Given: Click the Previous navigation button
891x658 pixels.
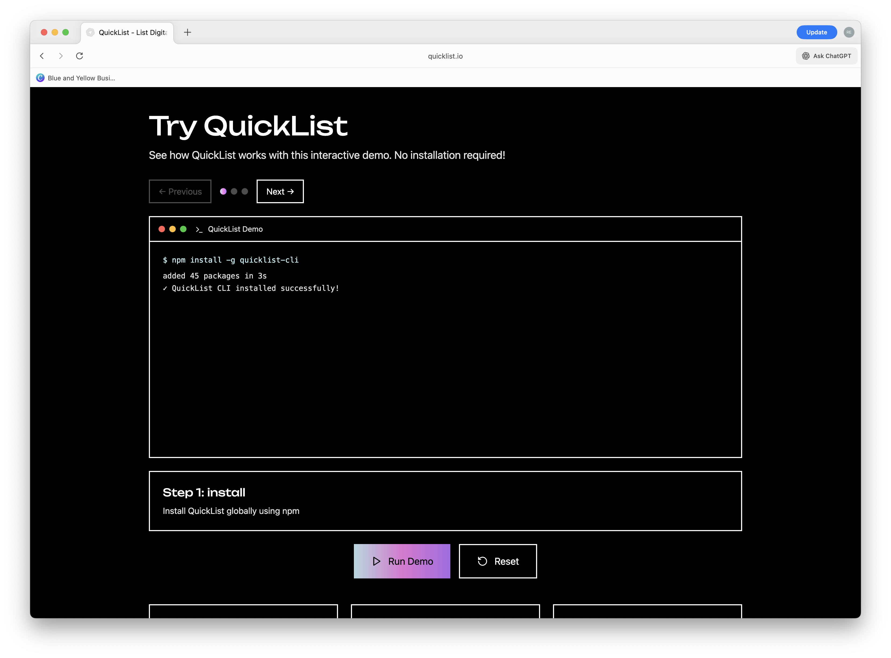Looking at the screenshot, I should point(180,191).
